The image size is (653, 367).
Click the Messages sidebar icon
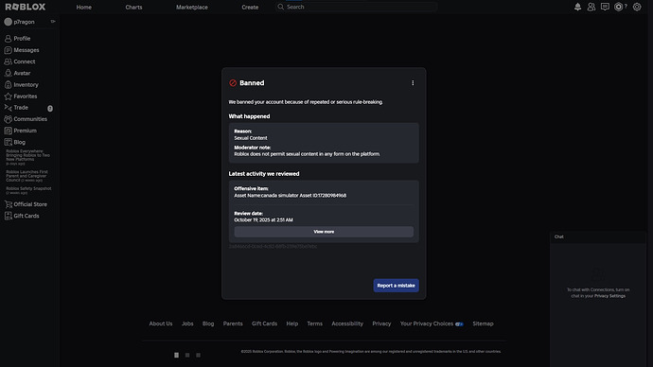click(8, 50)
